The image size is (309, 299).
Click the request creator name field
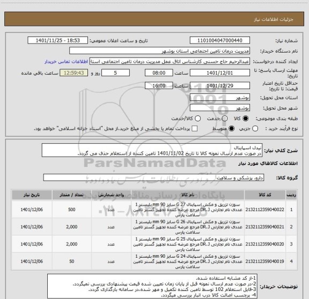[170, 61]
